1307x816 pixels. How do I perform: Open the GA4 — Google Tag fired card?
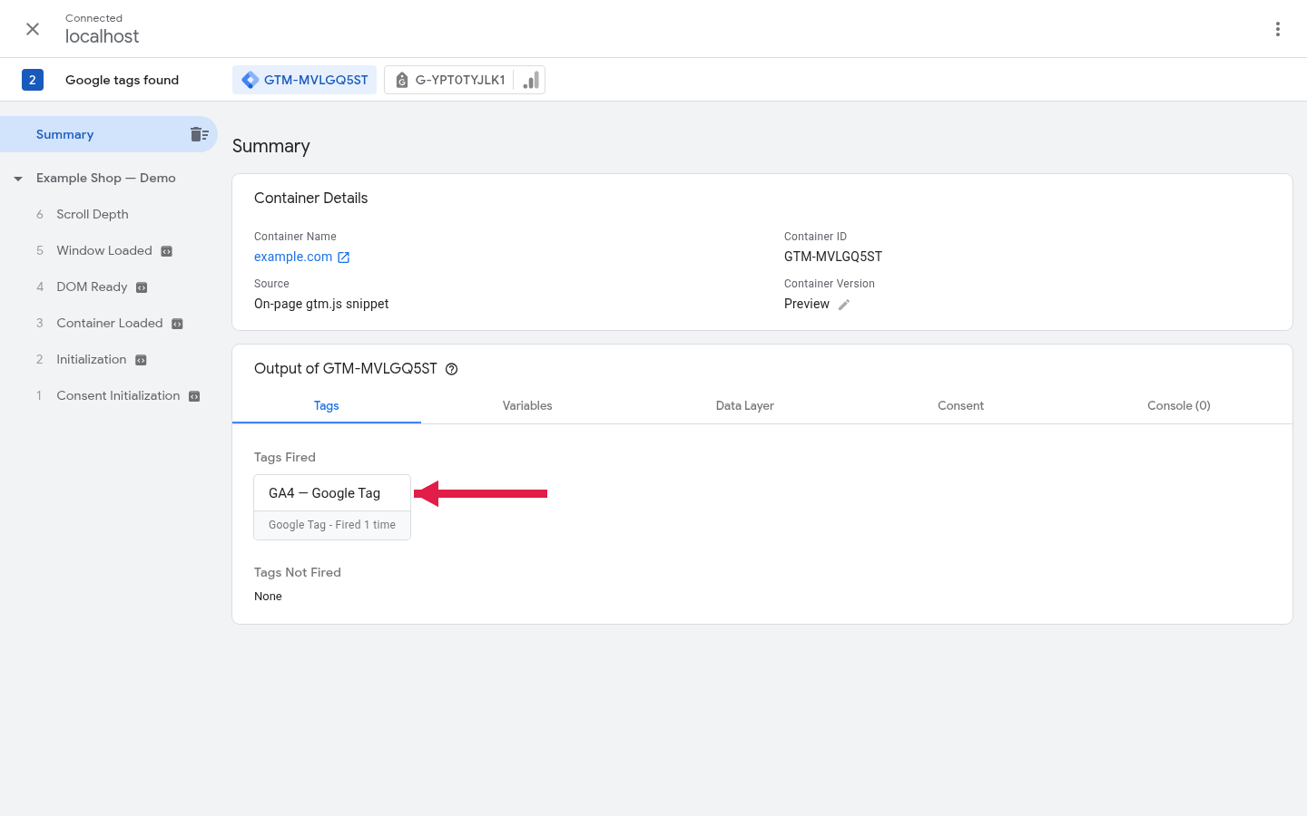332,507
